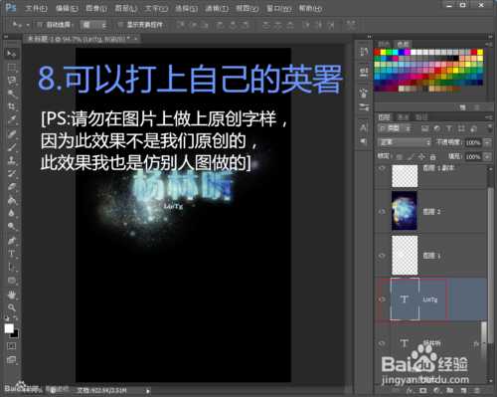This screenshot has width=497, height=397.
Task: Select the History Brush tool
Action: (x=12, y=174)
